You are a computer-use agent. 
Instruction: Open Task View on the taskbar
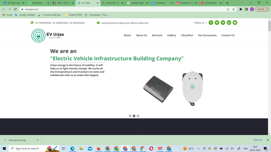click(x=64, y=148)
